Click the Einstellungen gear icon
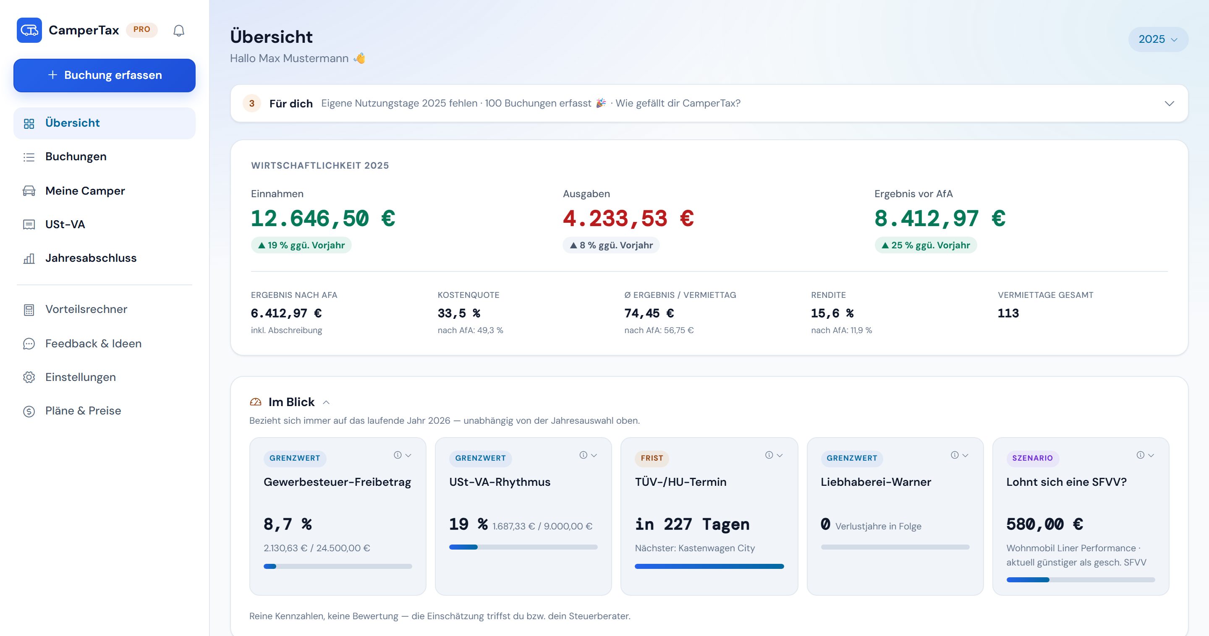Image resolution: width=1209 pixels, height=636 pixels. point(29,377)
